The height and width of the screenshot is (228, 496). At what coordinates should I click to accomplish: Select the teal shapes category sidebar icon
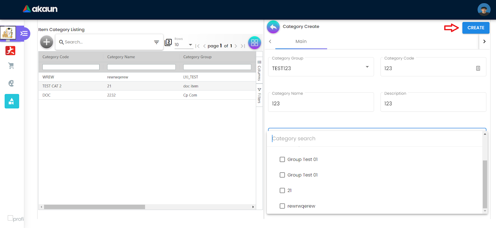12,101
